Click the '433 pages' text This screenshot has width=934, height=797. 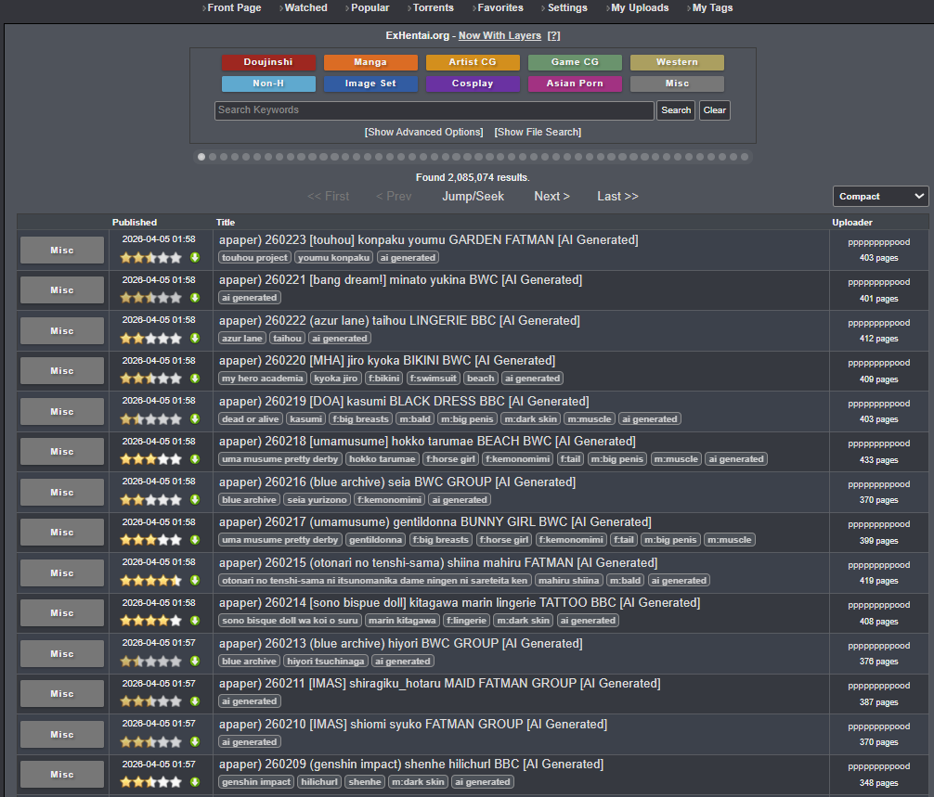pos(878,460)
